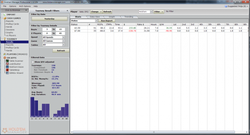250x135 pixels.
Task: Click the Yesterday date filter button
Action: (x=49, y=19)
